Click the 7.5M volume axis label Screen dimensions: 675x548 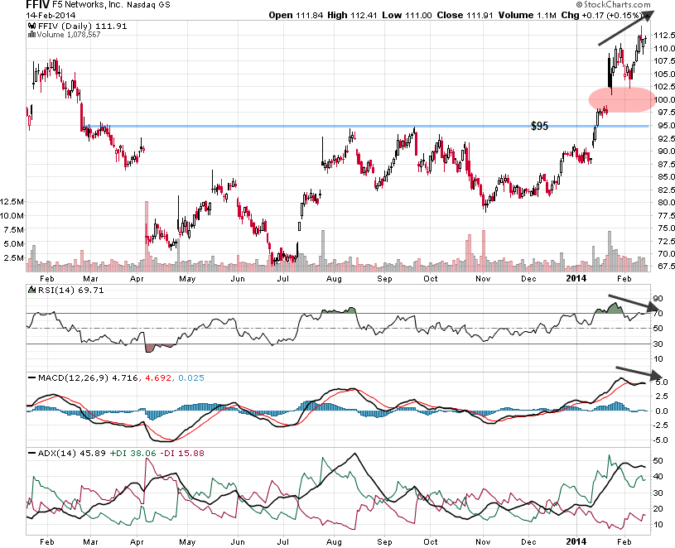pyautogui.click(x=14, y=230)
